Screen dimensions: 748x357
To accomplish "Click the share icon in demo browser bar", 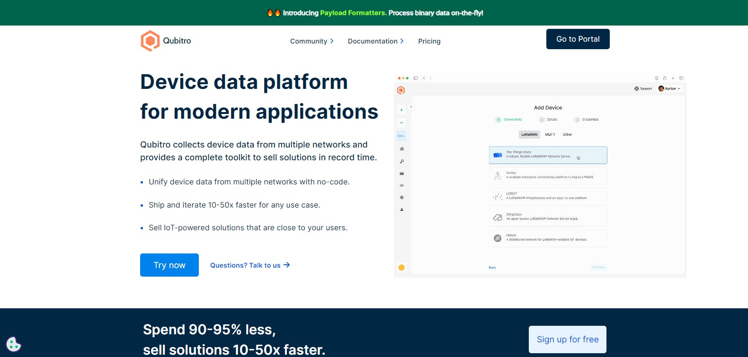I will (x=665, y=78).
